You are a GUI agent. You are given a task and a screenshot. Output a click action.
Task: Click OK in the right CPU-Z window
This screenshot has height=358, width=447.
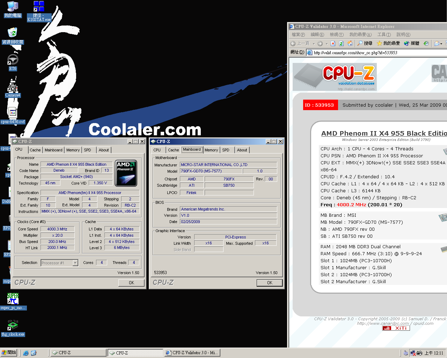tap(270, 283)
